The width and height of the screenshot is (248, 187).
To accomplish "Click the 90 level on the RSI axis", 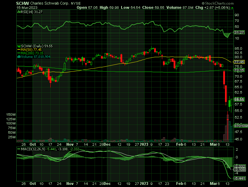I will pos(237,15).
